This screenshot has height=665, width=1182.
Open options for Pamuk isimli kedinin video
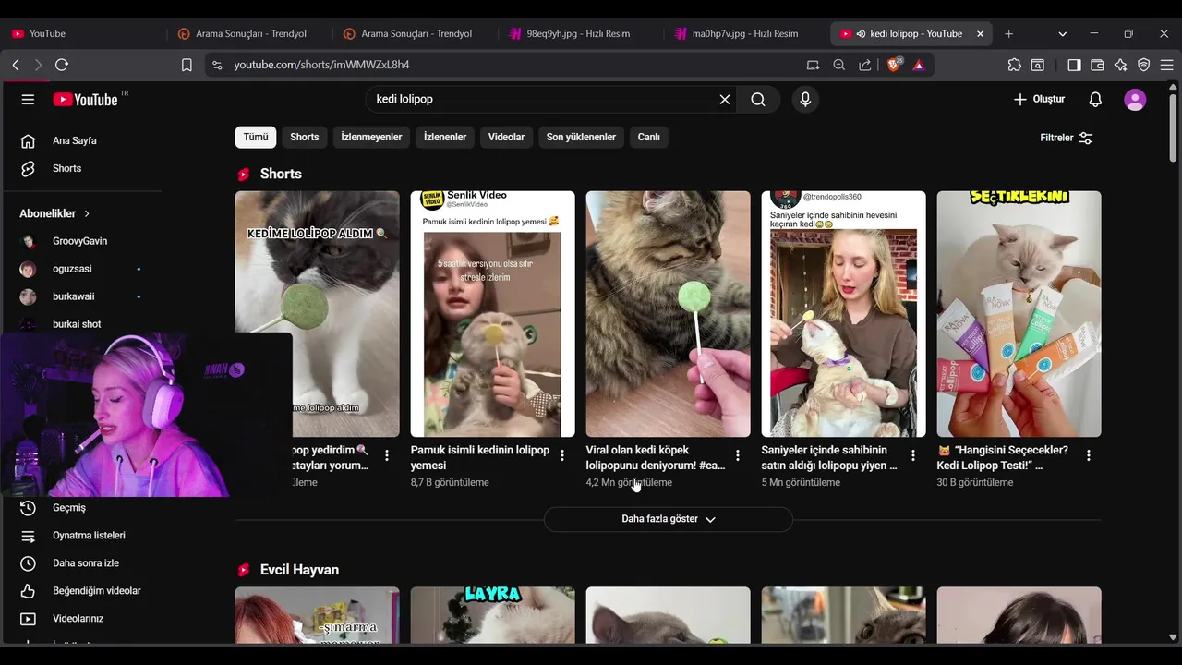tap(562, 455)
